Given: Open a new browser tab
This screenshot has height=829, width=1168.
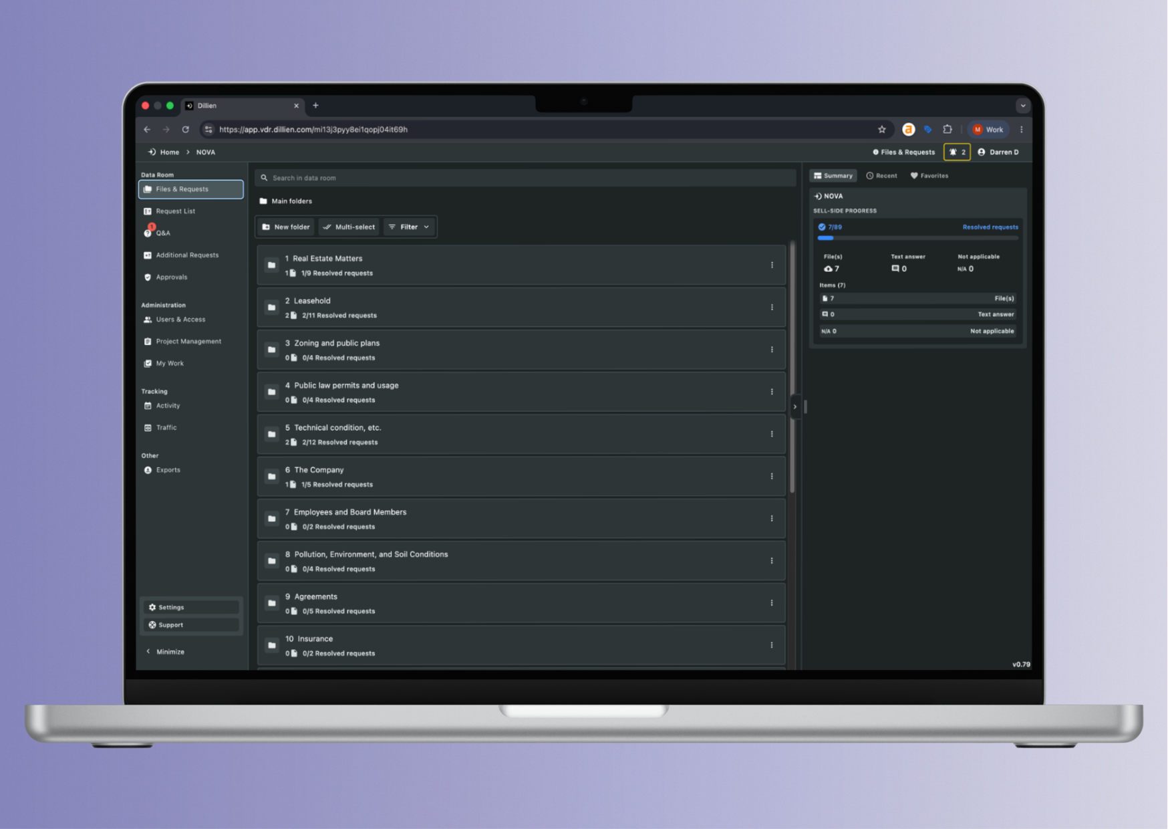Looking at the screenshot, I should (315, 106).
